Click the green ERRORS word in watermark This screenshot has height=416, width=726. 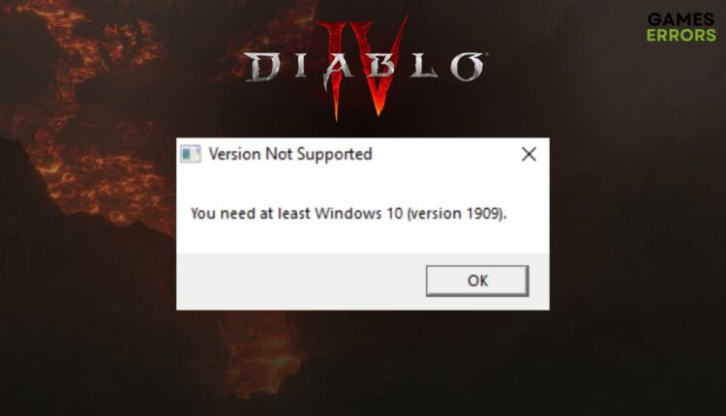[x=681, y=35]
